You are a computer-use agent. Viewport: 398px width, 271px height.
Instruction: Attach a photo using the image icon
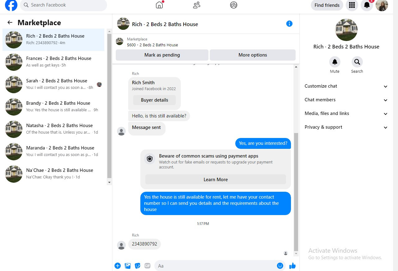point(128,266)
